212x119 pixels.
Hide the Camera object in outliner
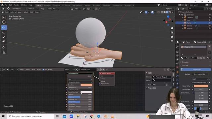tap(209, 18)
